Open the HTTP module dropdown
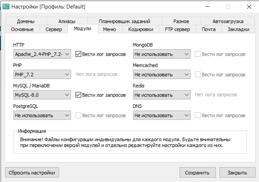The height and width of the screenshot is (182, 259). click(42, 54)
